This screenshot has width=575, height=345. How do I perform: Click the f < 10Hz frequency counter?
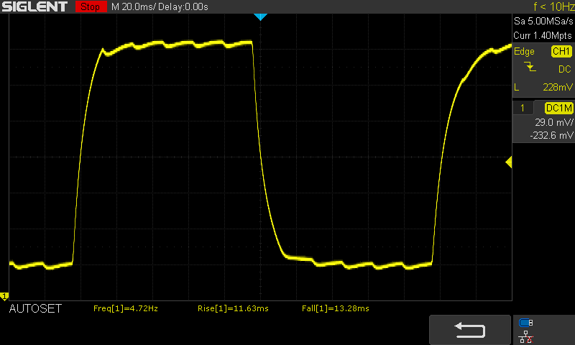(554, 6)
